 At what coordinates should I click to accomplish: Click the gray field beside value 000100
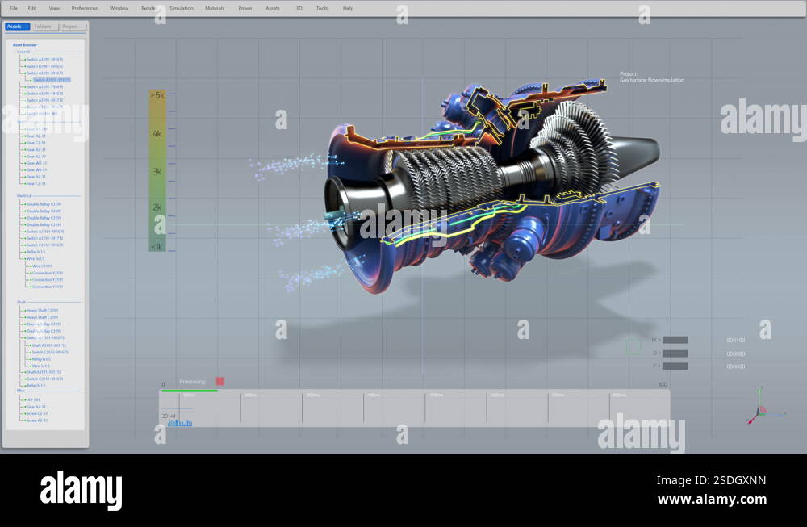[675, 341]
